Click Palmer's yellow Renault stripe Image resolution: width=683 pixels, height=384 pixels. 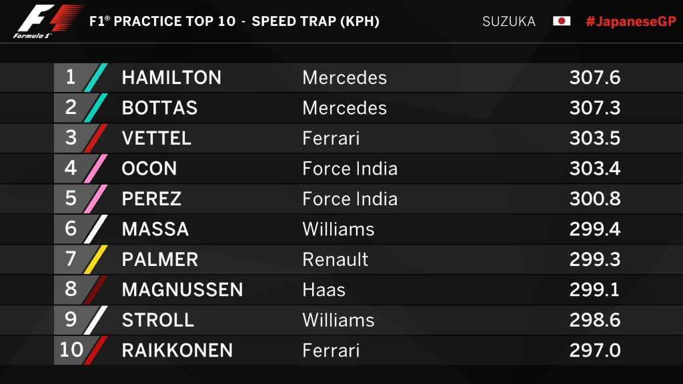(x=95, y=259)
